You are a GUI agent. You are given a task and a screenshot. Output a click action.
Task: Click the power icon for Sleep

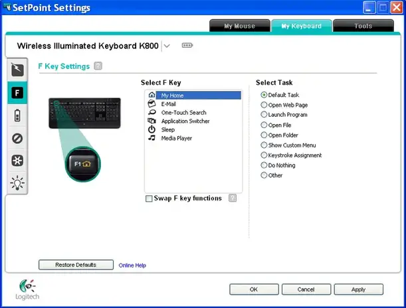coord(152,129)
